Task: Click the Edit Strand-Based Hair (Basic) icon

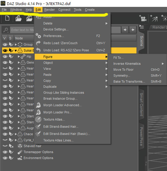Action: [38, 134]
